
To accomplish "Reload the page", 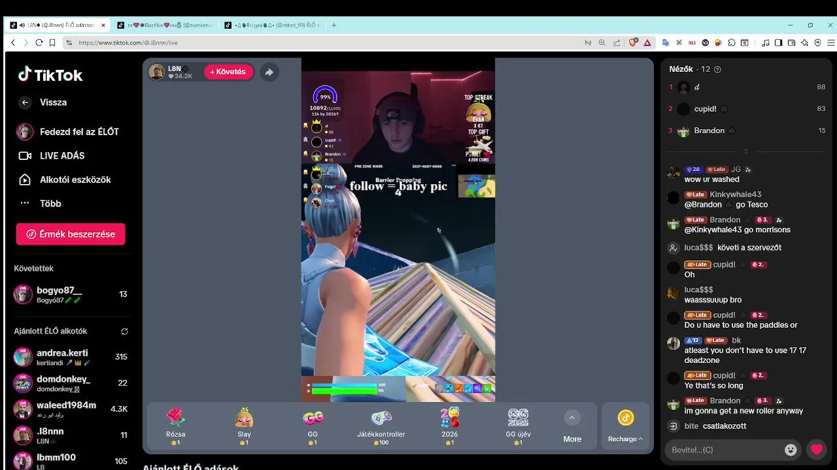I will pyautogui.click(x=39, y=42).
